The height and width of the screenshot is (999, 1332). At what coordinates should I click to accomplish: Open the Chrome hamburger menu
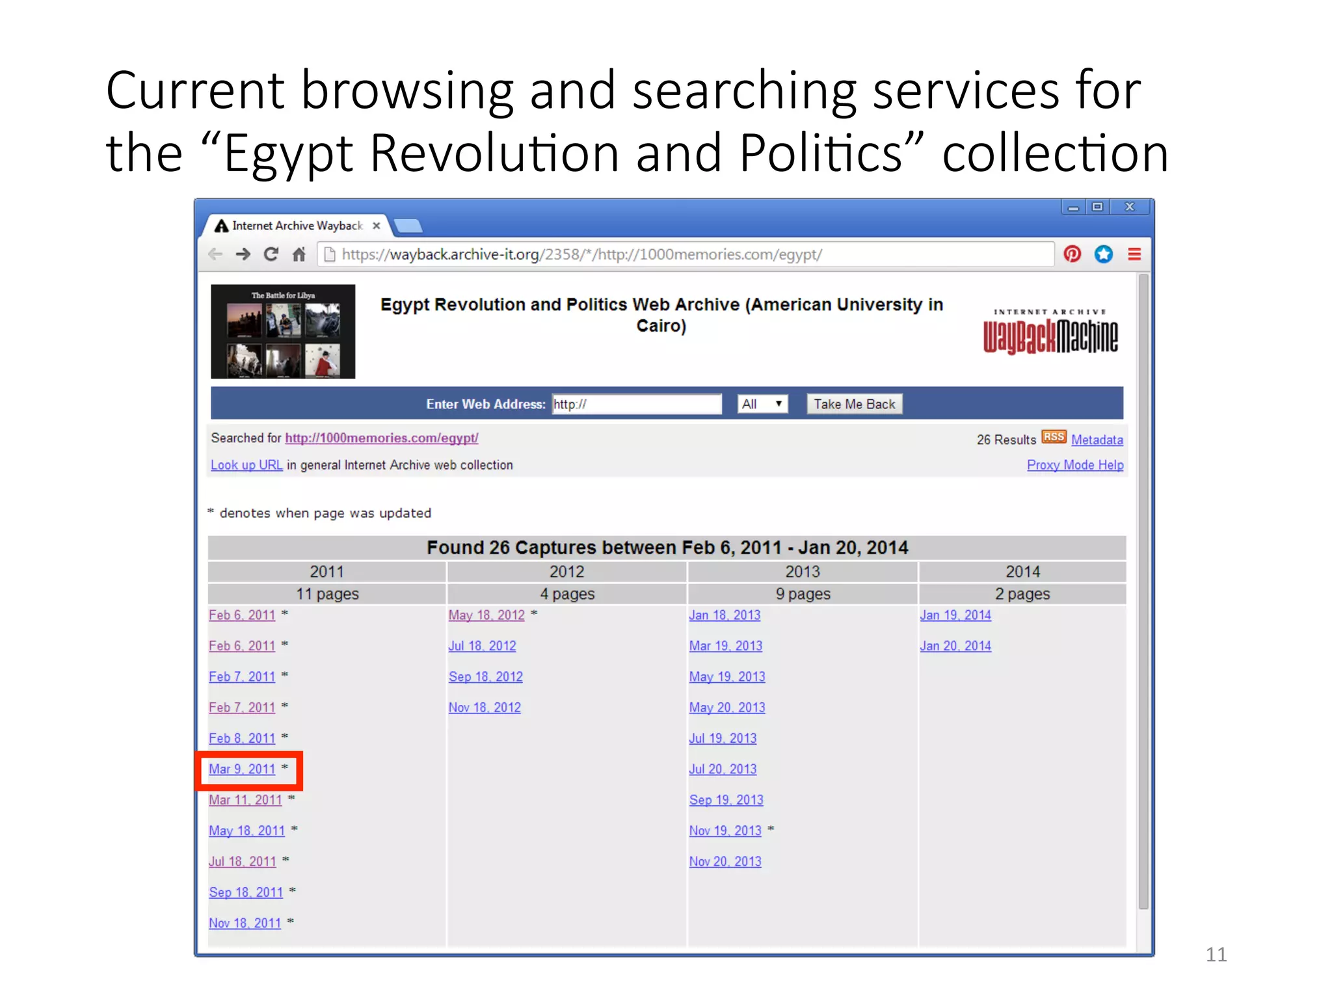pos(1134,254)
